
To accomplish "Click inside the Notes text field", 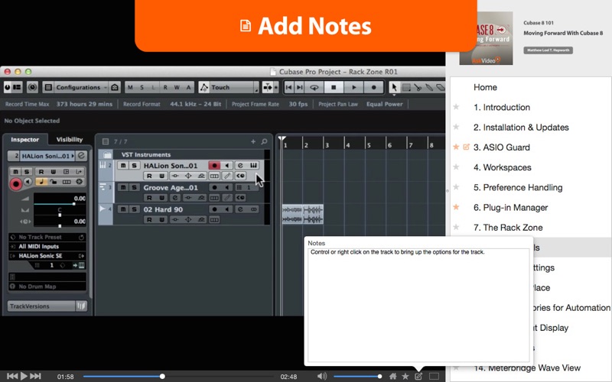I will [x=418, y=305].
